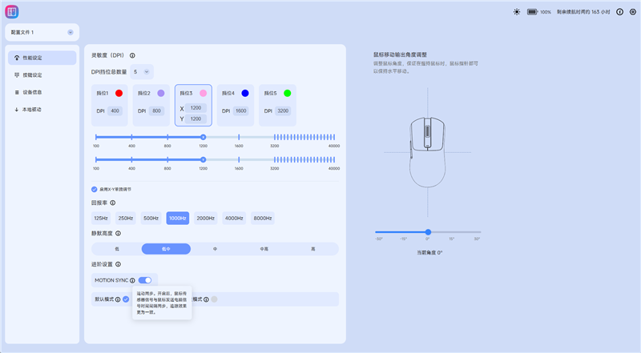The height and width of the screenshot is (353, 641).
Task: Open the 设备信息 page
Action: point(42,92)
